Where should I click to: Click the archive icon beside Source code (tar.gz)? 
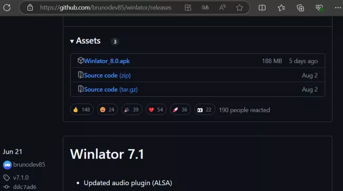[x=81, y=89]
